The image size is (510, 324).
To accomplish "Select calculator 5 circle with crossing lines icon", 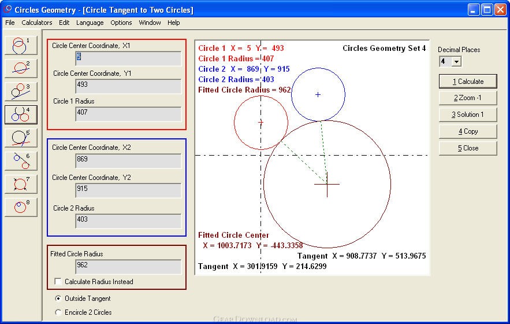I will coord(21,138).
